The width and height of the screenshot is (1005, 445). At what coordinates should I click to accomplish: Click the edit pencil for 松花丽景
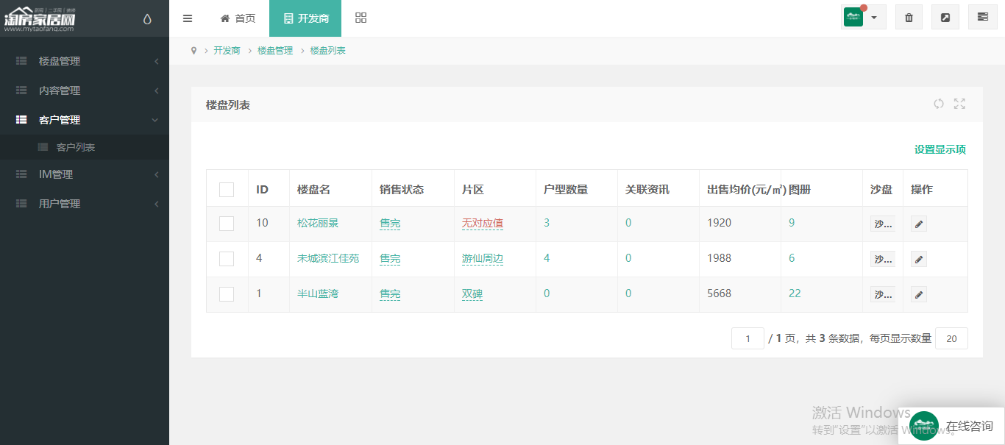(x=918, y=224)
